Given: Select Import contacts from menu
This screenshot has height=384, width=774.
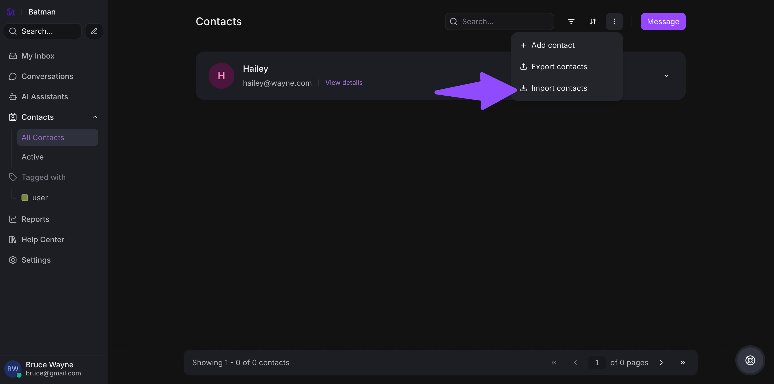Looking at the screenshot, I should tap(559, 88).
